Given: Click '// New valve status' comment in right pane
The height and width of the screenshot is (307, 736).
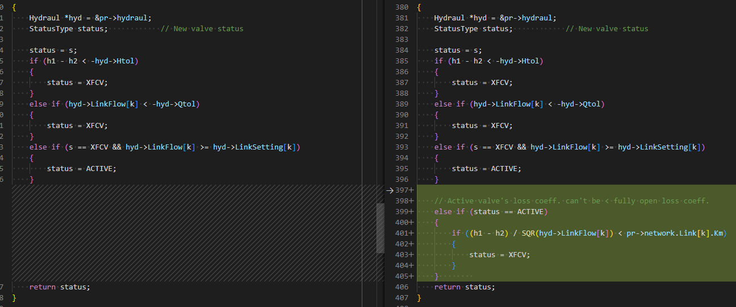Looking at the screenshot, I should [x=607, y=29].
